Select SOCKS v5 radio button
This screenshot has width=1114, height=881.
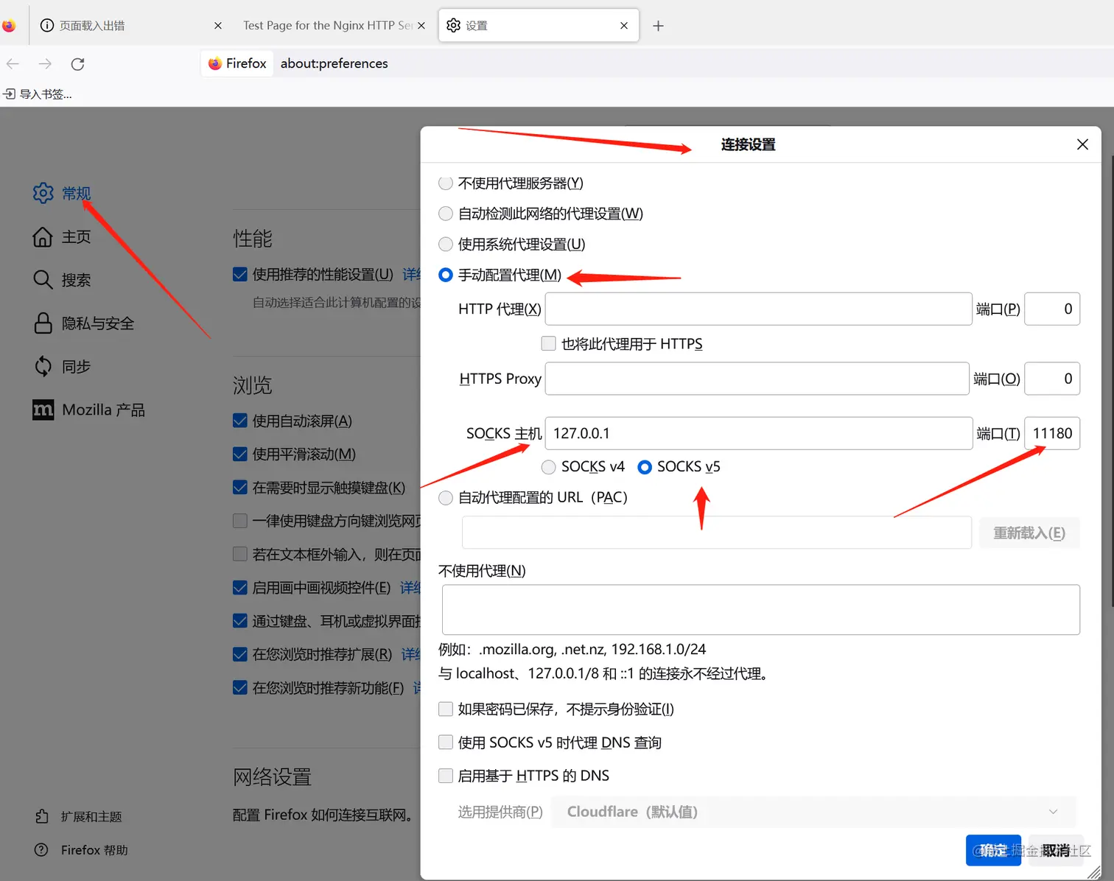point(645,467)
